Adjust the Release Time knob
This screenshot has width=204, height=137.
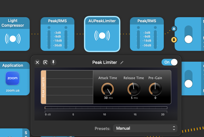[x=134, y=89]
